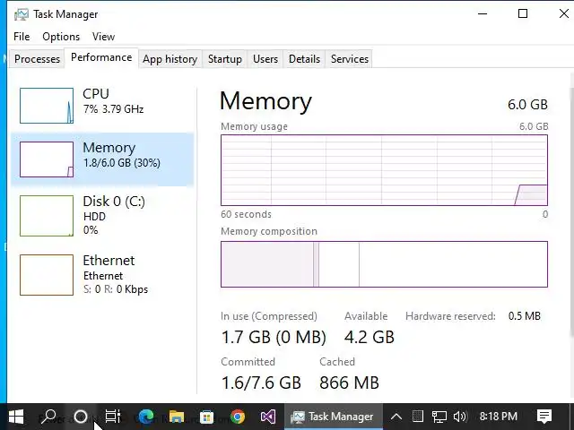Open Visual Studio from the taskbar

[268, 417]
